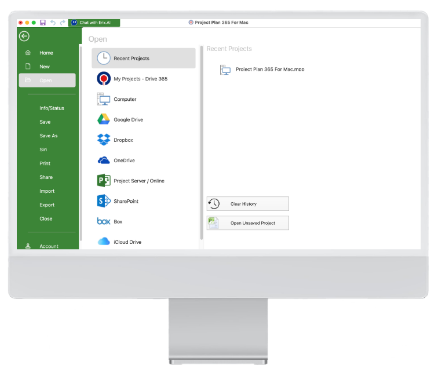438x365 pixels.
Task: Click the Project Server green icon
Action: coord(104,180)
